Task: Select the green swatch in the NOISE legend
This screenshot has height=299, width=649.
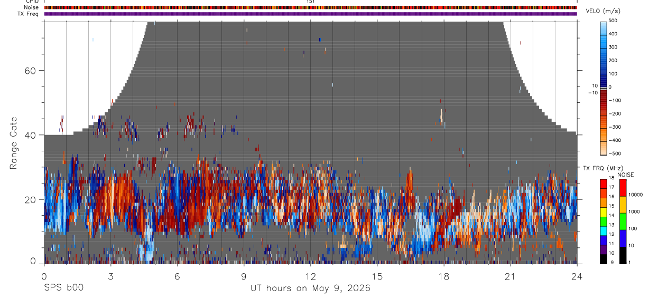Action: [x=622, y=221]
